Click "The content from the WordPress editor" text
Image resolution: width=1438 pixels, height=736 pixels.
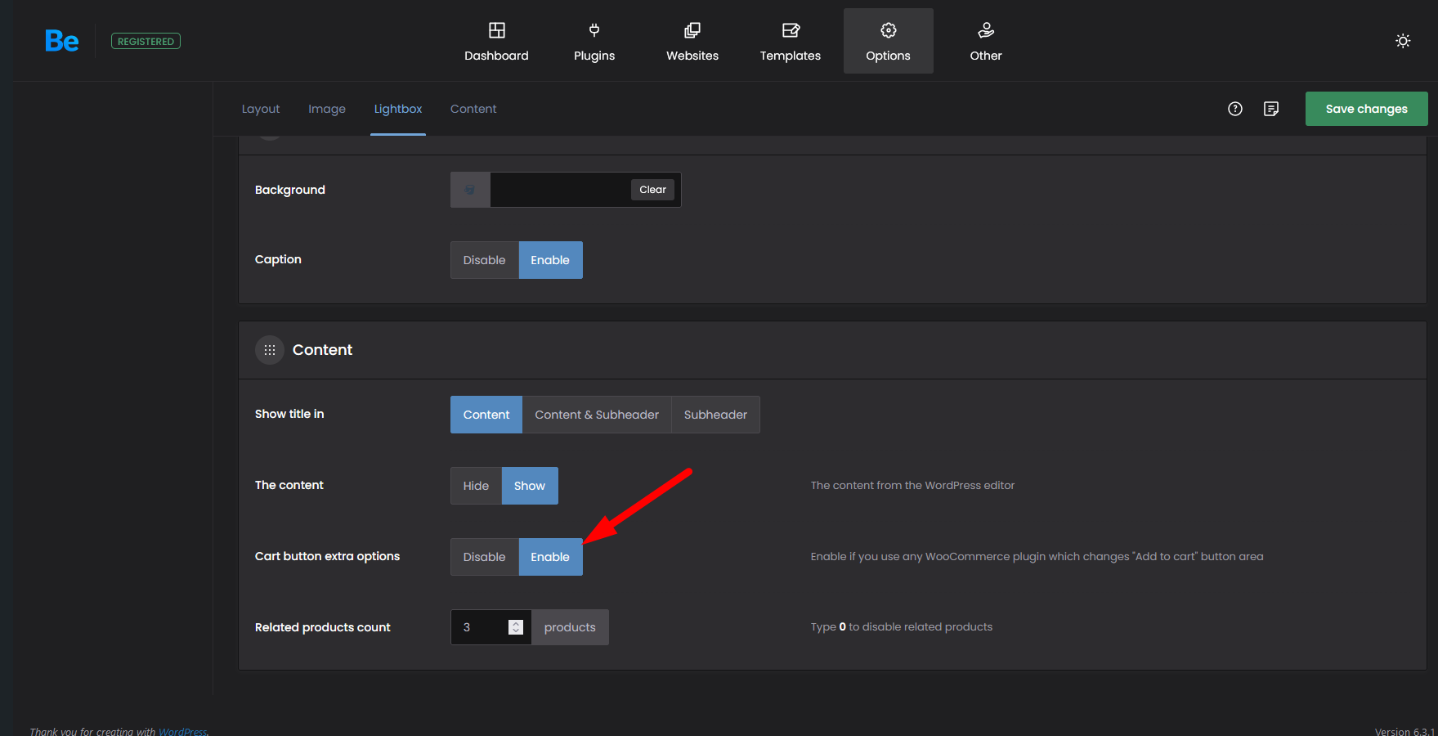tap(912, 485)
